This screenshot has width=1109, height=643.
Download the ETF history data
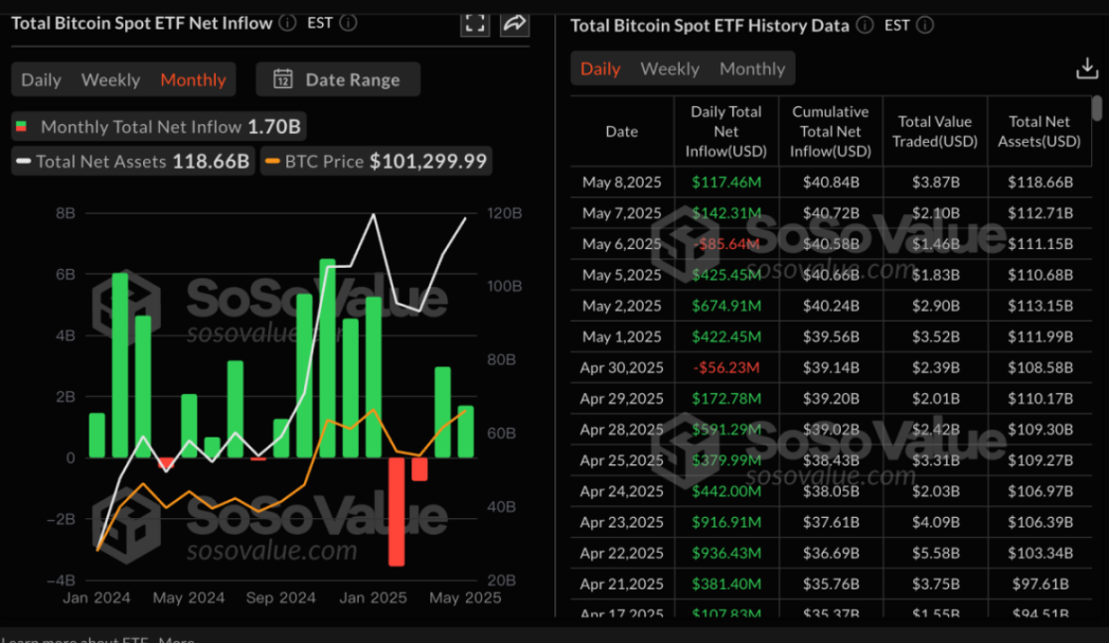tap(1086, 68)
